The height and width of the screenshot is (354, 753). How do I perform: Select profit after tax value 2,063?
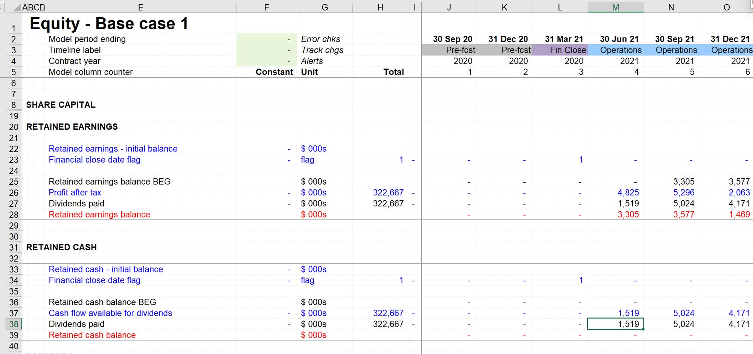tap(739, 192)
